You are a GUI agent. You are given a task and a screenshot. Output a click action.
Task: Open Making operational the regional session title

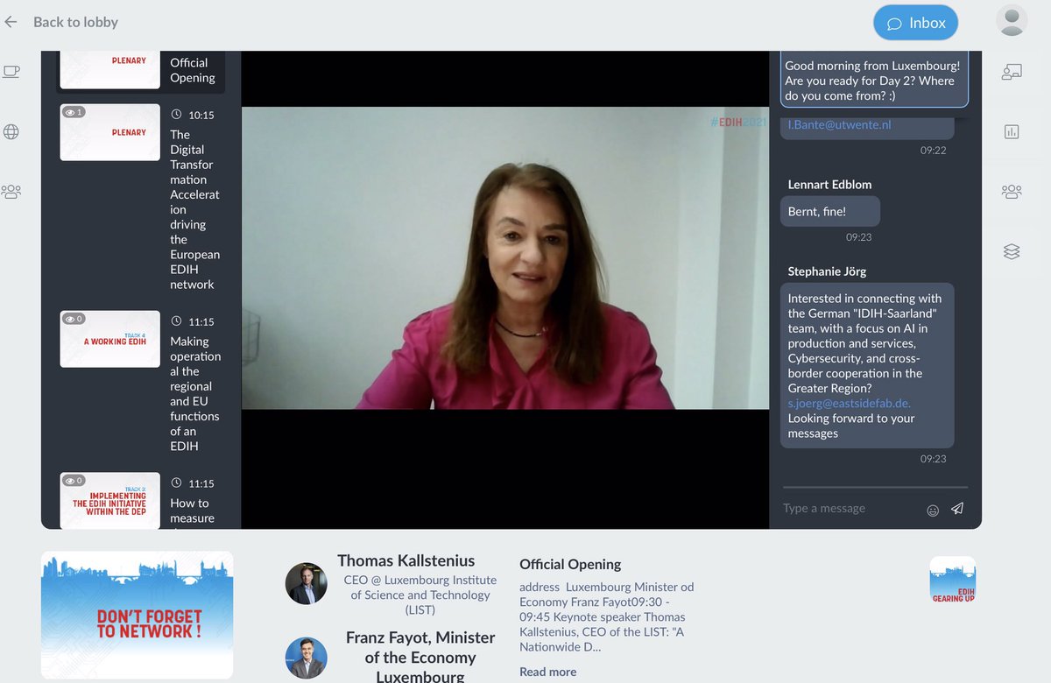pos(194,393)
